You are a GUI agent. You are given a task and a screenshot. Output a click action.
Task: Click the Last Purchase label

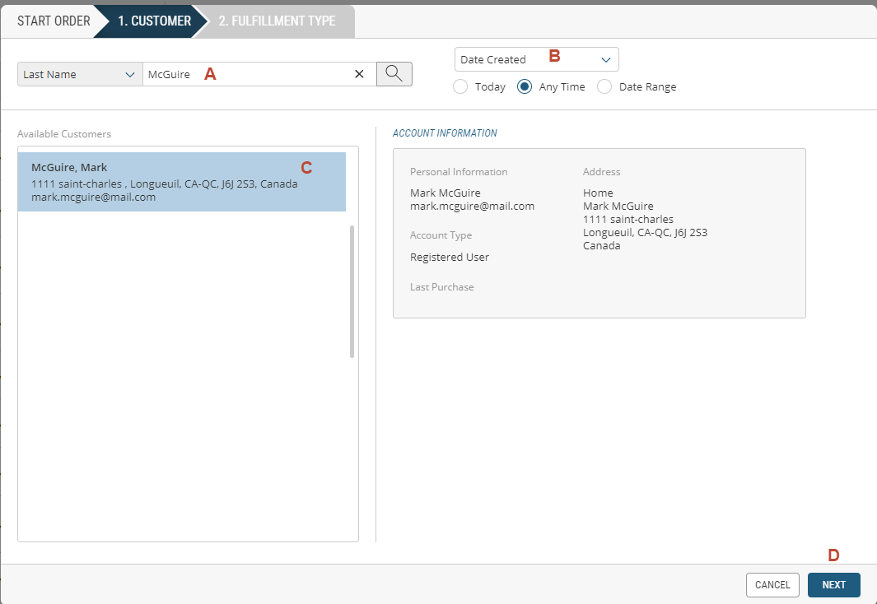[442, 286]
